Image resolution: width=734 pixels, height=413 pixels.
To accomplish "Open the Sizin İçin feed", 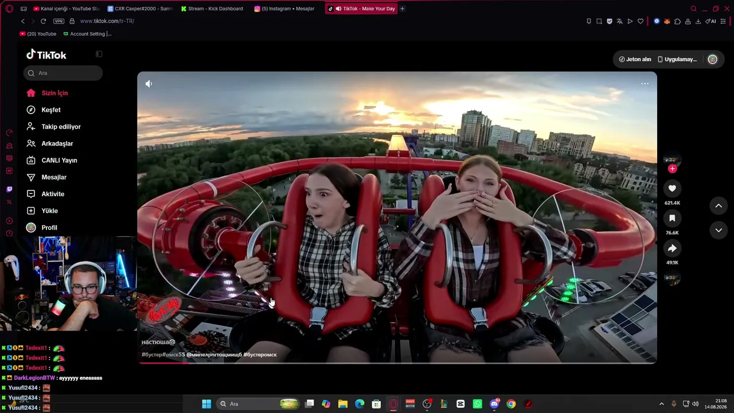I will point(54,93).
